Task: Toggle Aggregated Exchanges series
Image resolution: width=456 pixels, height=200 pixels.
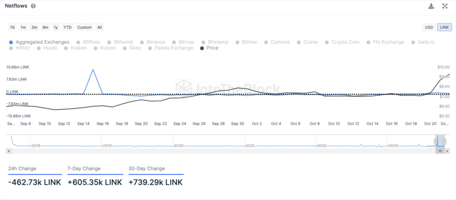Action: (x=39, y=42)
